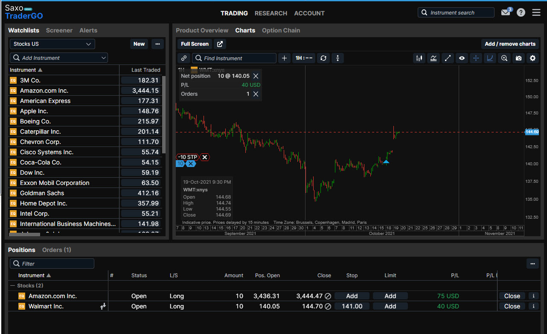This screenshot has height=334, width=547.
Task: Toggle the curve scale button on chart
Action: tap(490, 58)
